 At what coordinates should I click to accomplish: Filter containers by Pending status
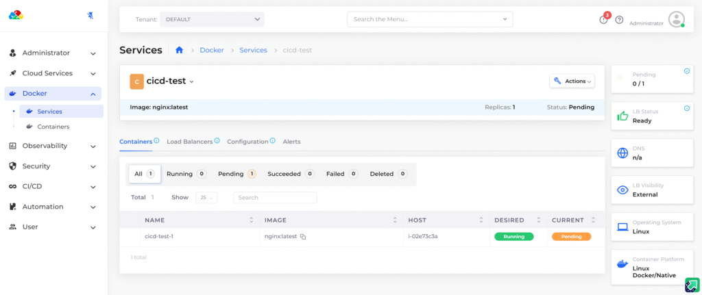237,174
